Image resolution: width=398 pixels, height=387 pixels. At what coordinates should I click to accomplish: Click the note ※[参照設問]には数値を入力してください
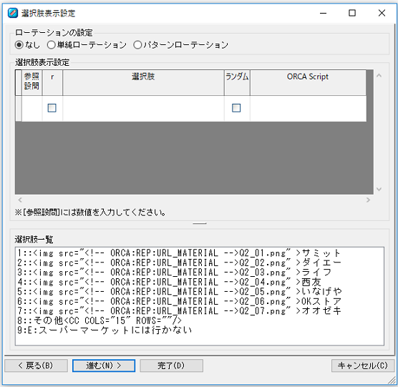pos(90,212)
